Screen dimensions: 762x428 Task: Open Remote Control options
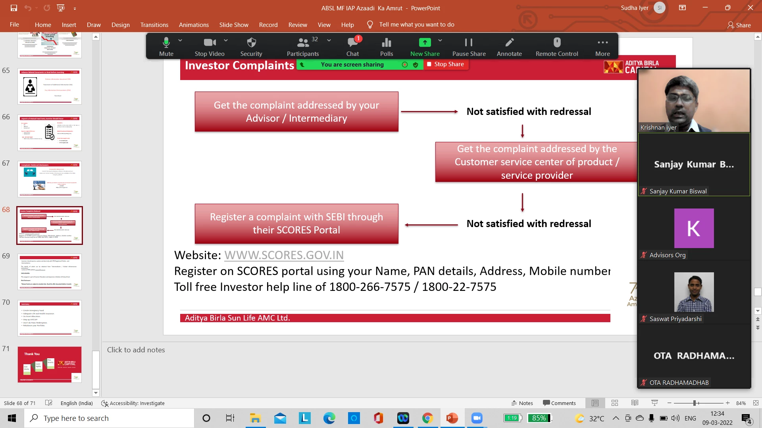pyautogui.click(x=557, y=46)
